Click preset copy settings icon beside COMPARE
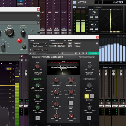Image resolution: width=126 pixels, height=126 pixels. (x=55, y=46)
